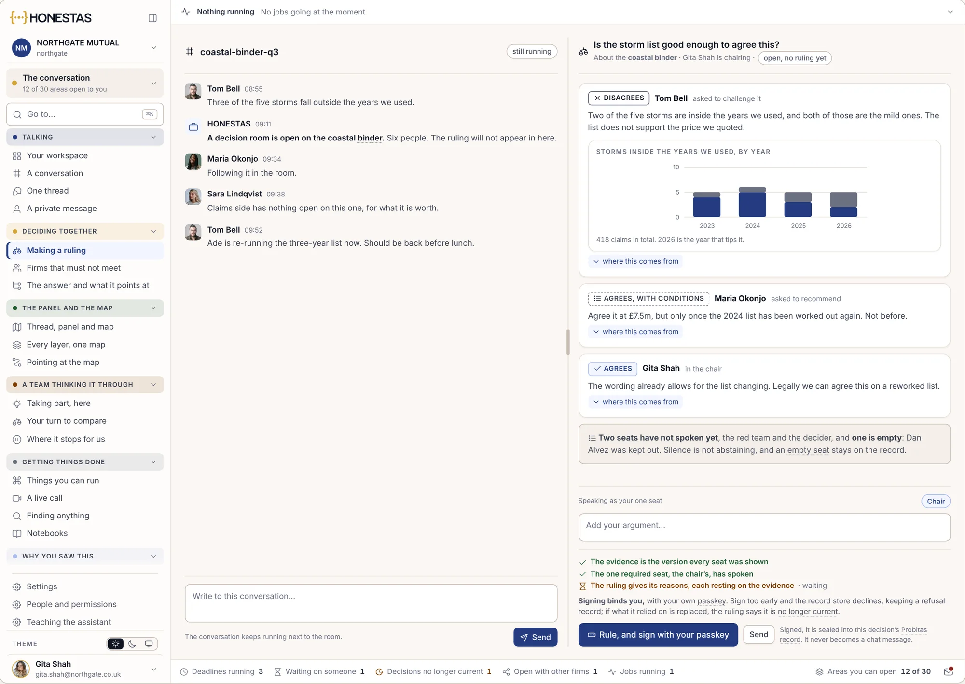The width and height of the screenshot is (965, 684).
Task: Switch to system theme
Action: click(149, 644)
